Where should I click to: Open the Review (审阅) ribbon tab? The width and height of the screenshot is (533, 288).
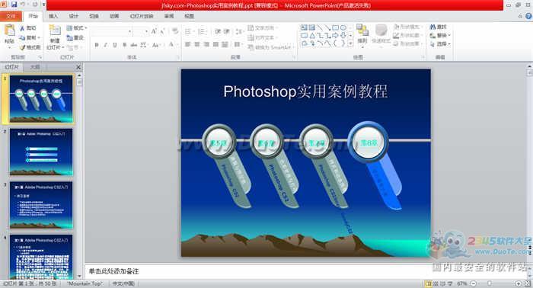click(x=169, y=16)
